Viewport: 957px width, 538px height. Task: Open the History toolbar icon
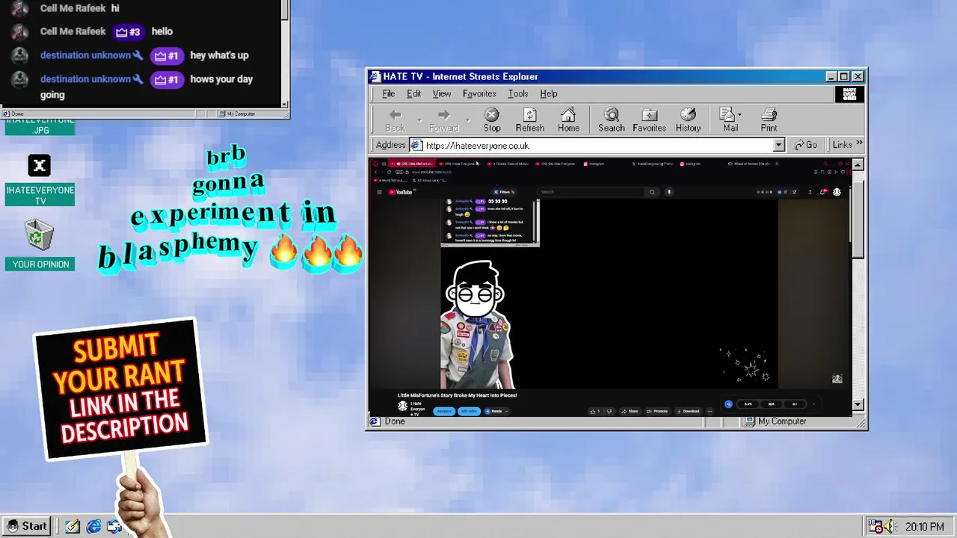point(688,120)
